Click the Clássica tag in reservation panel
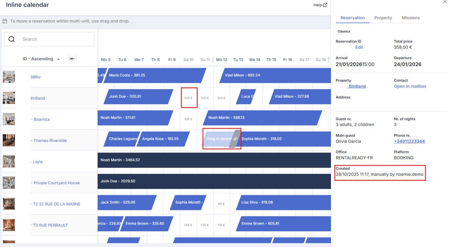 (x=343, y=31)
